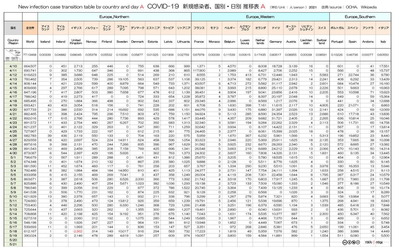The width and height of the screenshot is (395, 249).
Task: Select the Switzerland column label
Action: (322, 42)
